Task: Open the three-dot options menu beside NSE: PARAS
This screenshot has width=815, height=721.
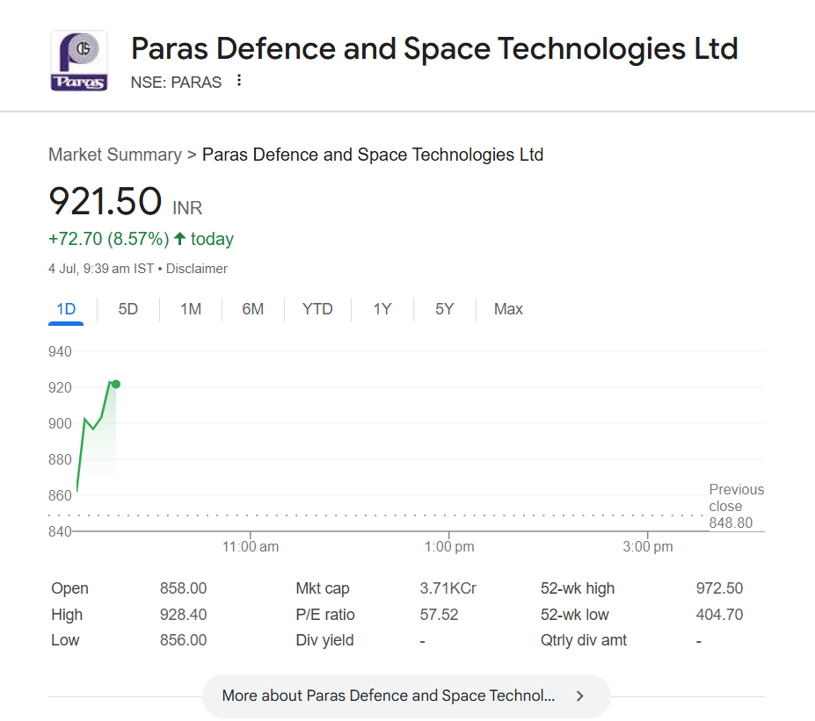Action: click(238, 81)
